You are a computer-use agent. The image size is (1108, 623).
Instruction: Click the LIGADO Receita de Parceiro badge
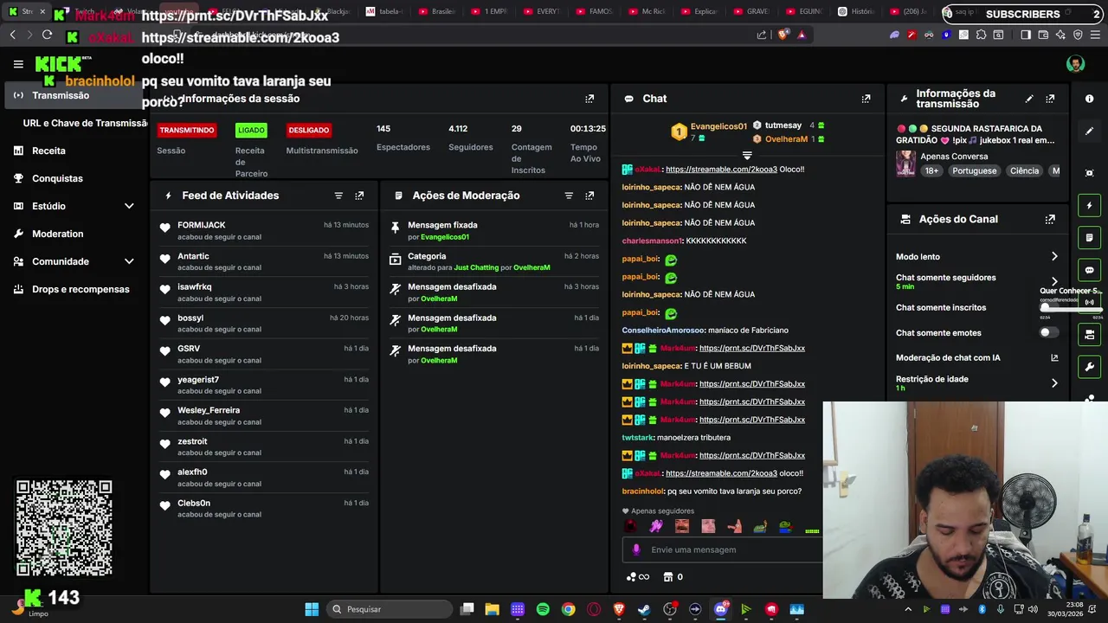point(251,130)
